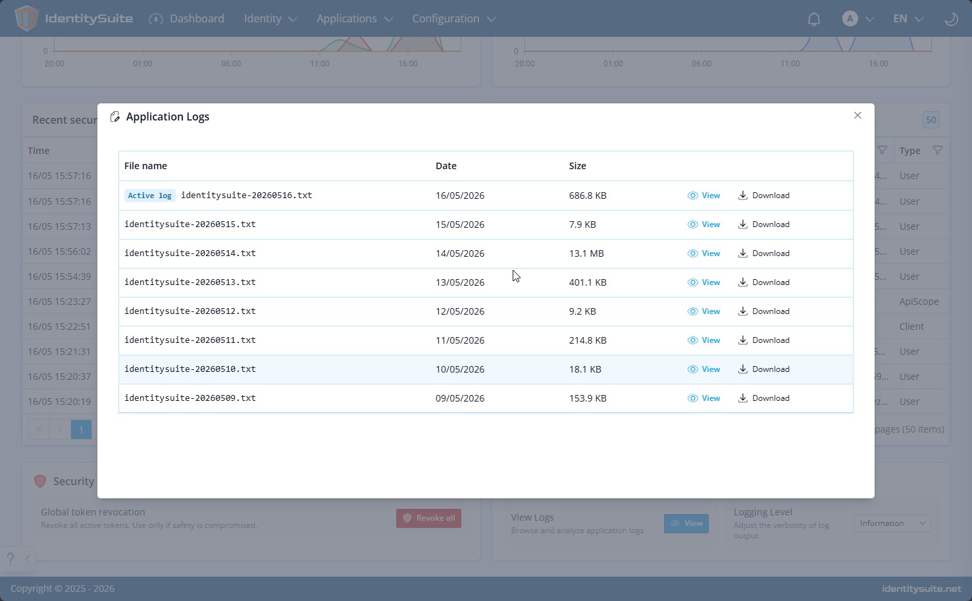Open the Configuration menu
Viewport: 972px width, 601px height.
pyautogui.click(x=453, y=19)
